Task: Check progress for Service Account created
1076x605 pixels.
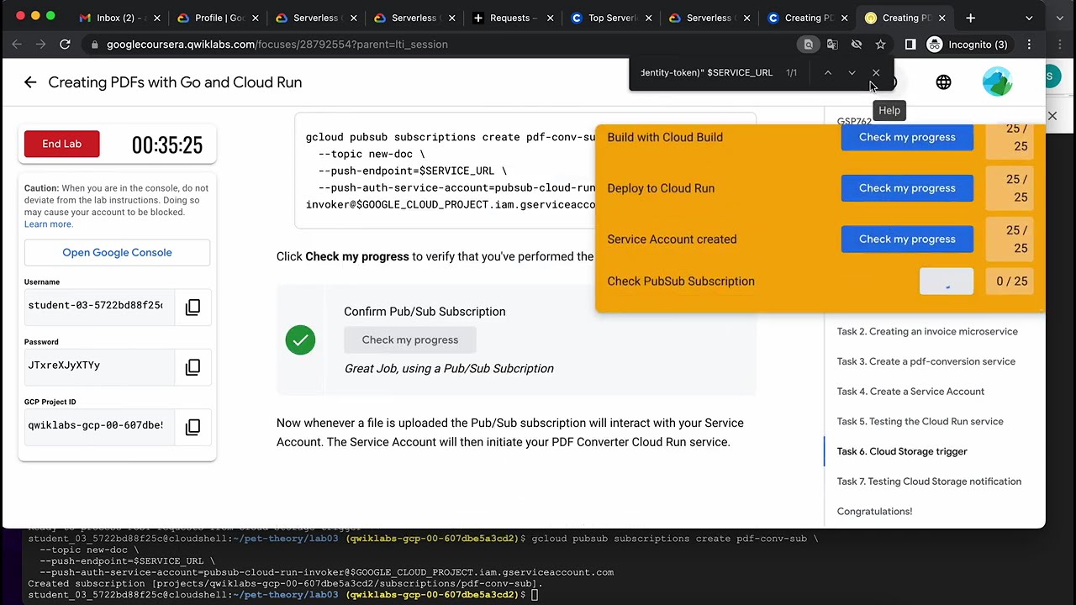Action: pyautogui.click(x=907, y=239)
